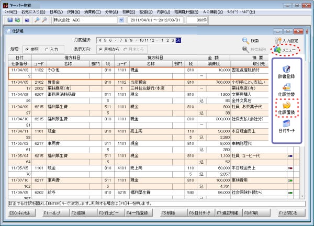Viewport: 314px width, 226px height.
Task: Click the fiscal period field 2011/04/01
Action: [155, 20]
